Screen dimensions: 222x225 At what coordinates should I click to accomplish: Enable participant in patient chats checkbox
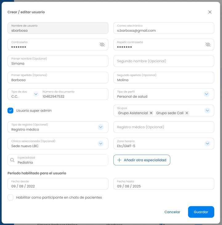pos(10,197)
